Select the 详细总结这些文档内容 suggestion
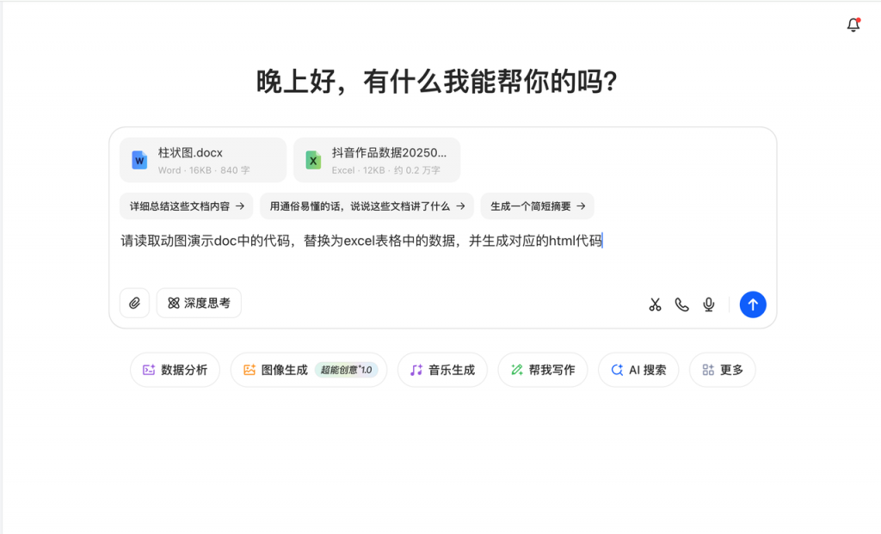This screenshot has height=534, width=881. pos(187,206)
